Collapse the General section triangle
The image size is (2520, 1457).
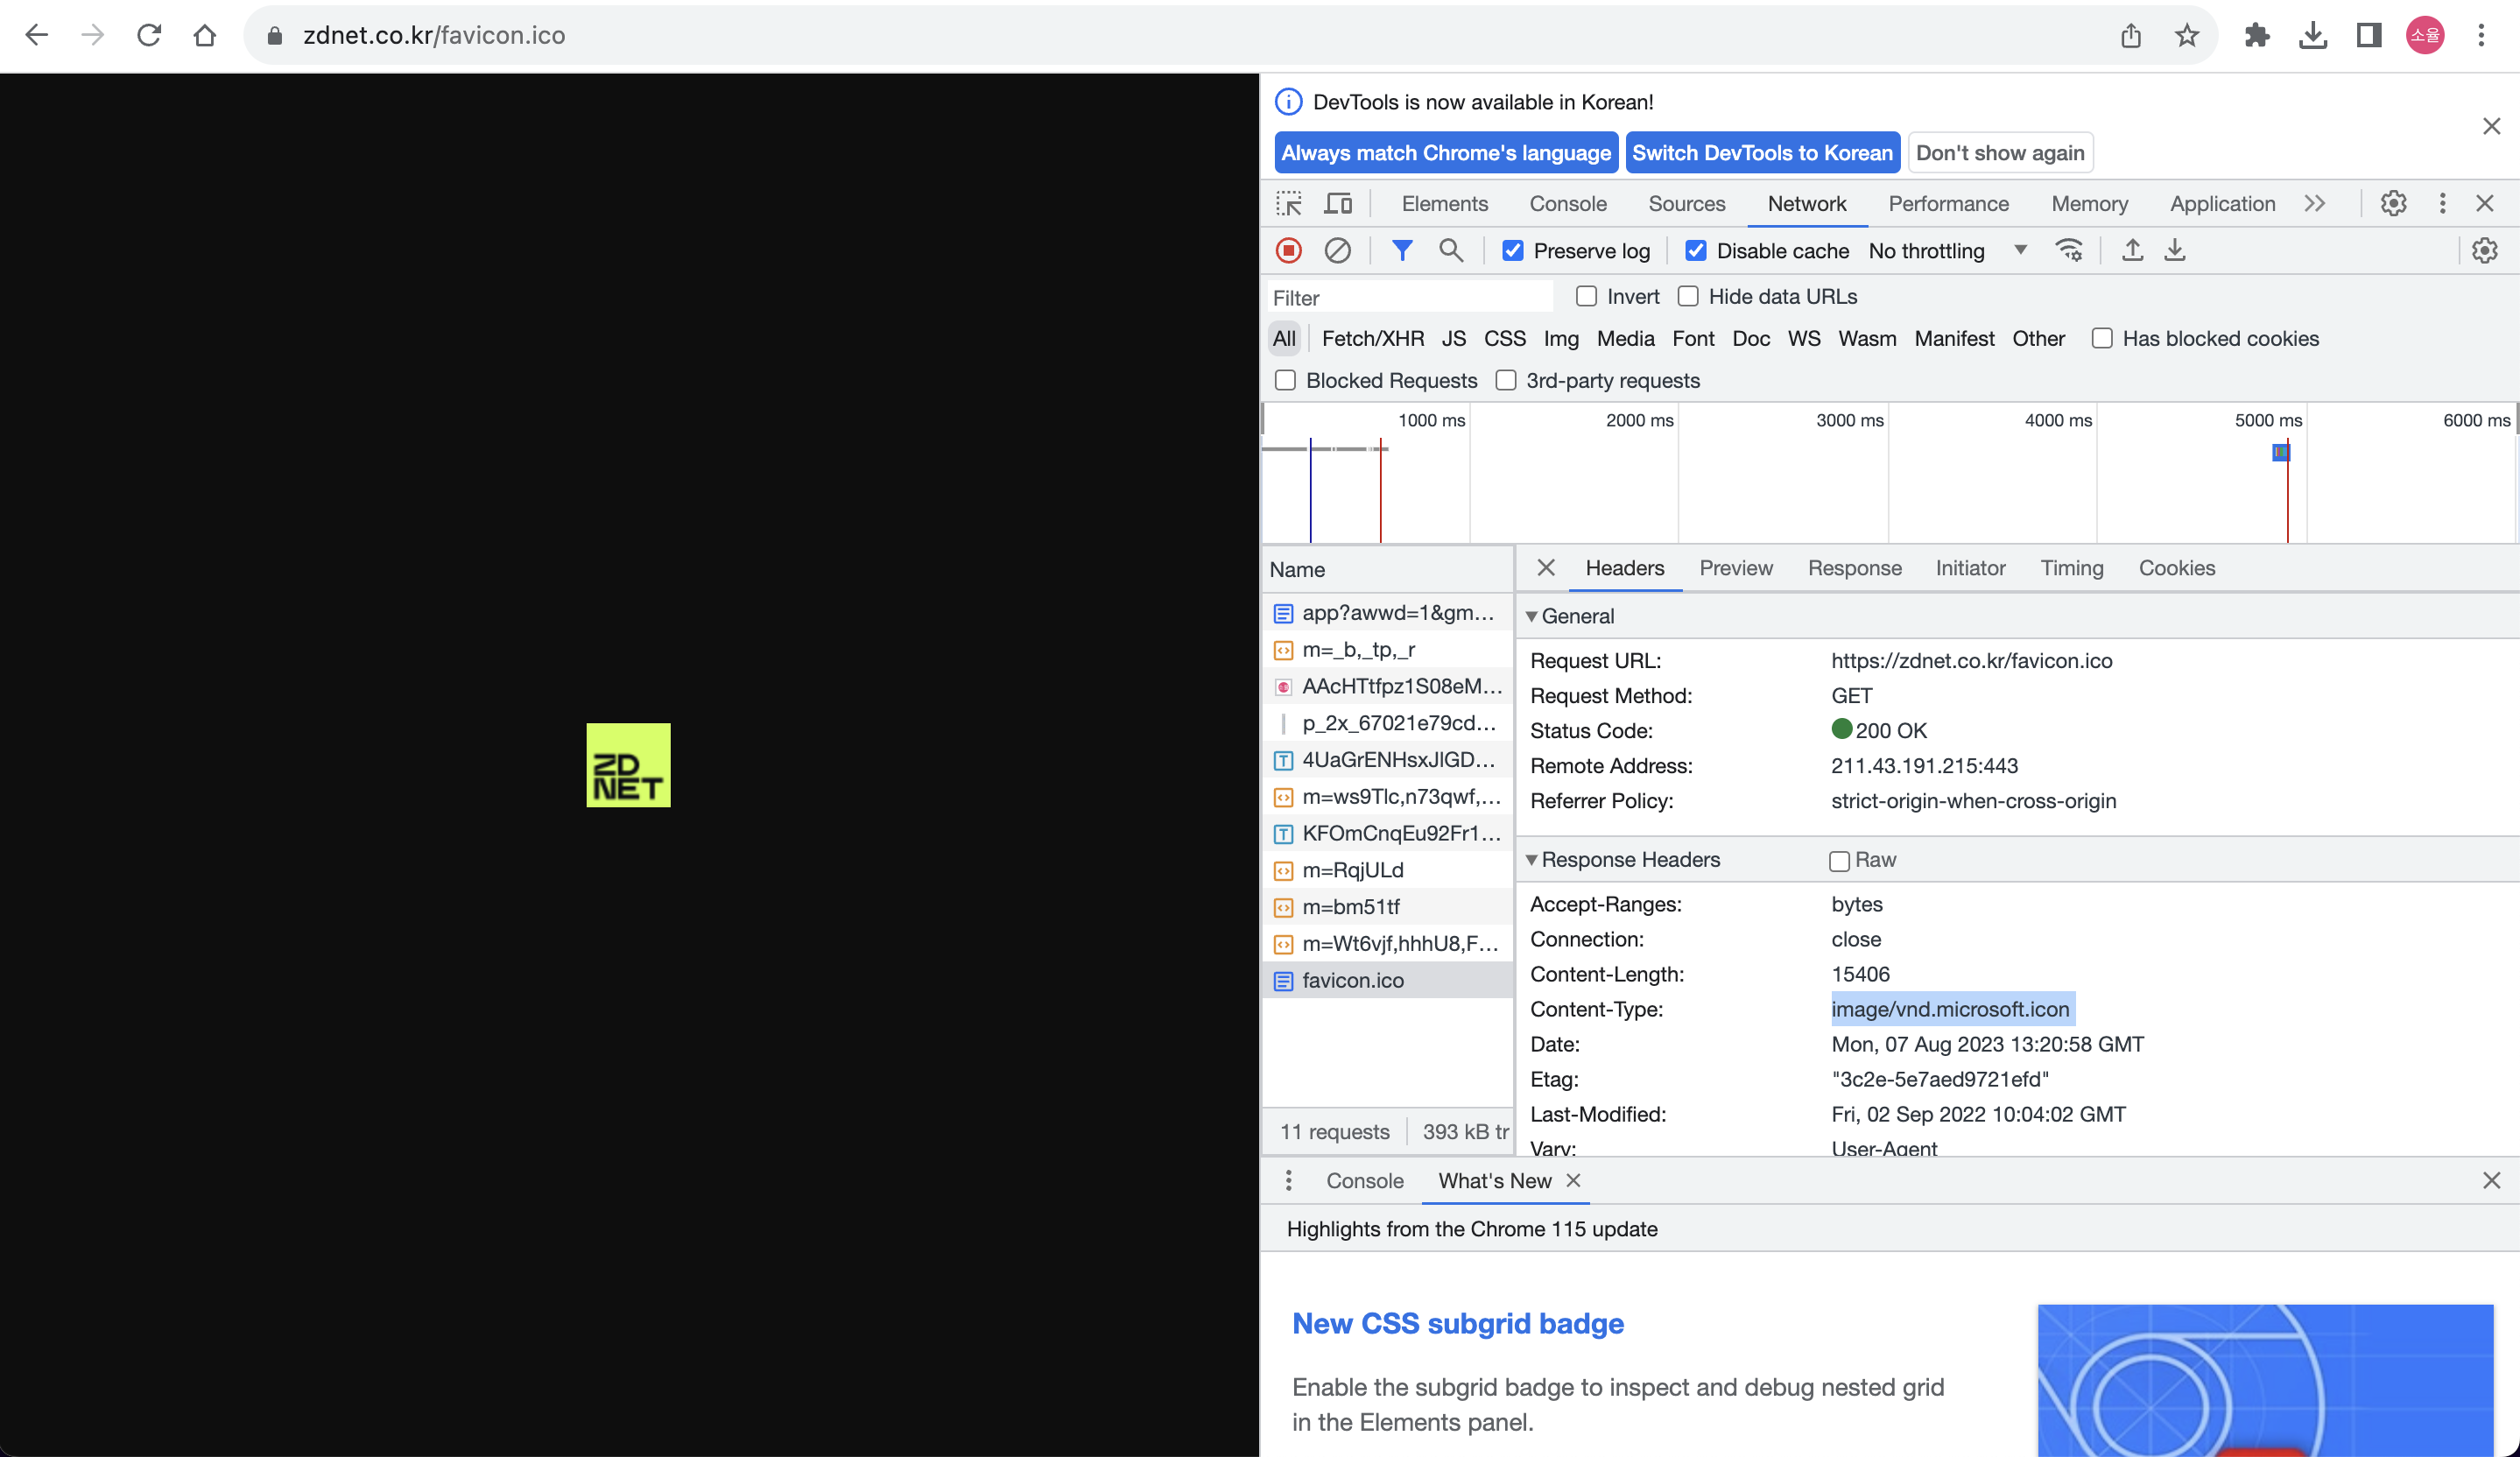1531,617
